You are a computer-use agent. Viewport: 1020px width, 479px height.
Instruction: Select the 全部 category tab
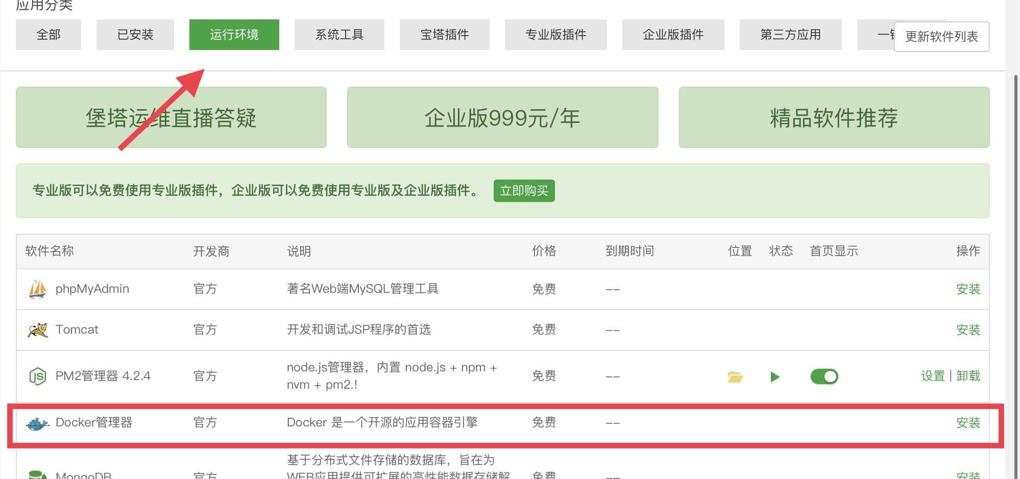[48, 35]
